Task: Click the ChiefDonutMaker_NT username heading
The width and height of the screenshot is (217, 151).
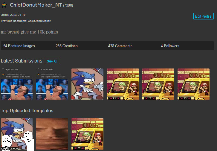Action: pos(36,5)
